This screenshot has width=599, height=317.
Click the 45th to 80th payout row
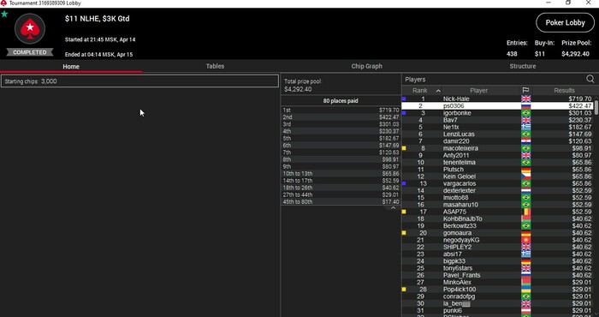341,202
